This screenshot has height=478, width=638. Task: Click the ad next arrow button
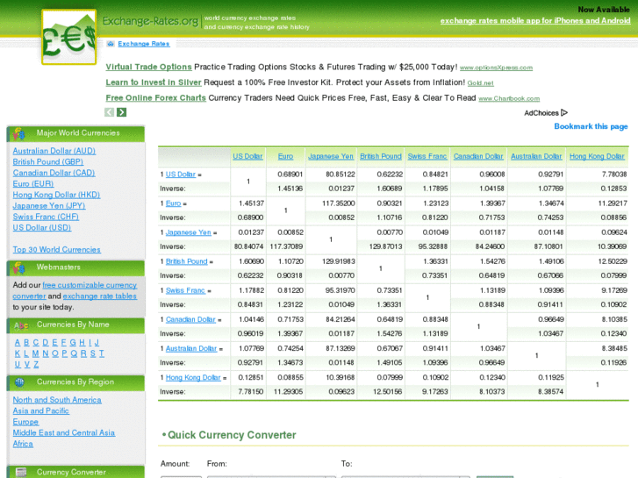[x=122, y=112]
